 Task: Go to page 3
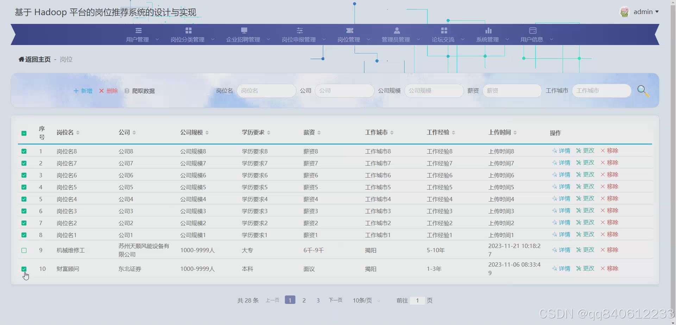(x=318, y=300)
